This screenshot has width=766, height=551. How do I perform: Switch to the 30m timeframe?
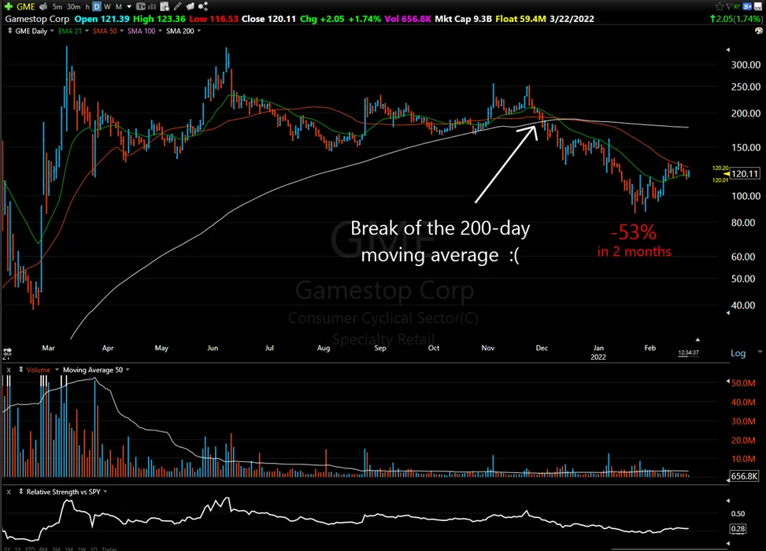pyautogui.click(x=74, y=7)
